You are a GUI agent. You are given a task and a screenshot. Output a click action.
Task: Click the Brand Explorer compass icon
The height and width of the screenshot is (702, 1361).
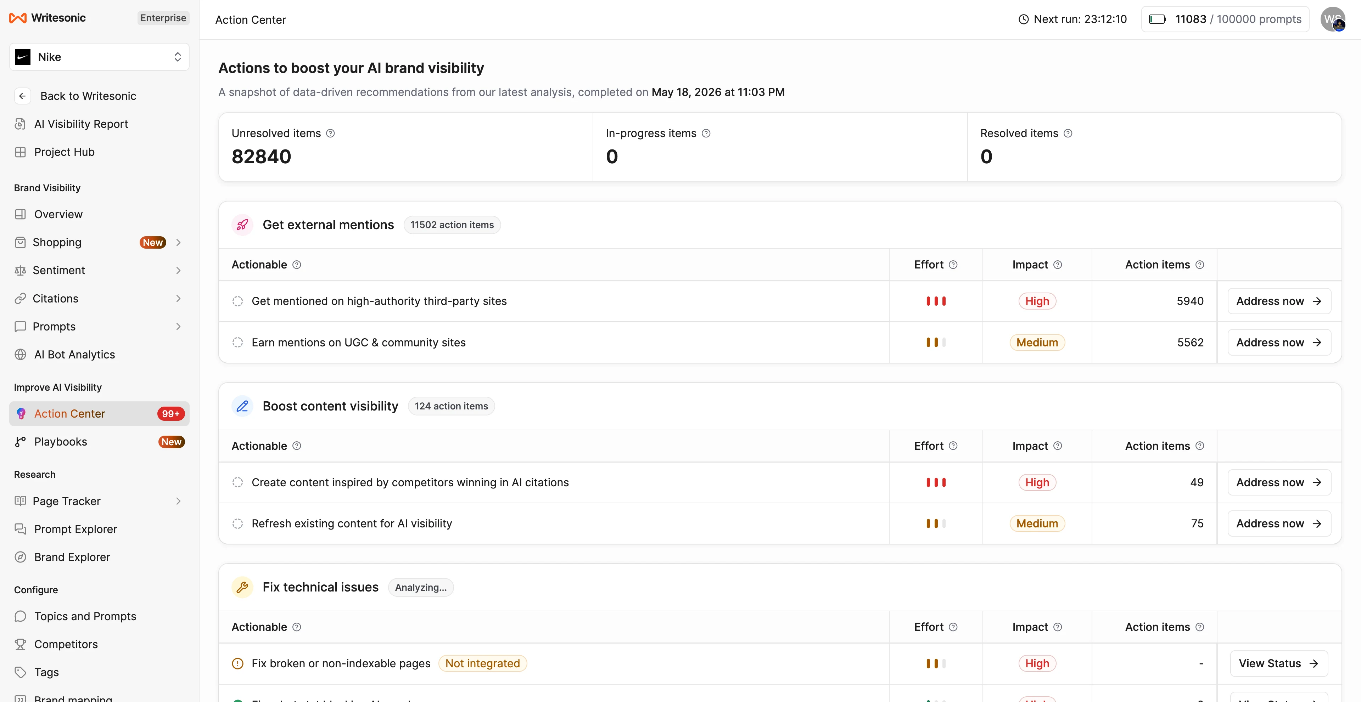click(20, 557)
